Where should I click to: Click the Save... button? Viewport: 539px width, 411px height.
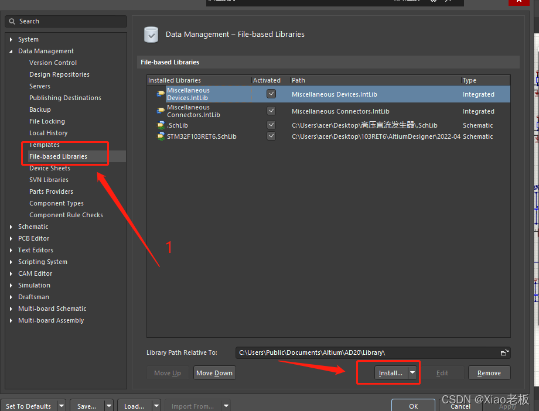pos(87,406)
